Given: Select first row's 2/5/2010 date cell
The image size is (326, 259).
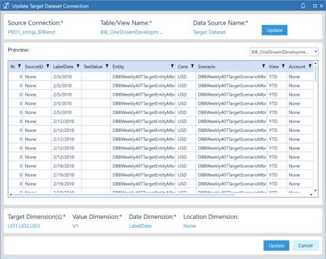Looking at the screenshot, I should (67, 77).
